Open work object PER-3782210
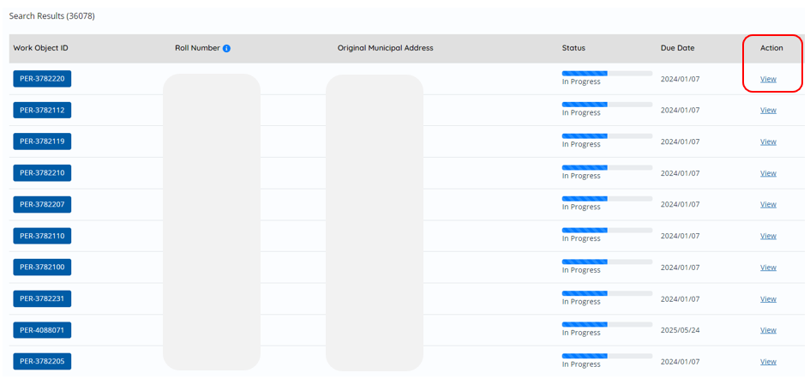810x391 pixels. (42, 173)
